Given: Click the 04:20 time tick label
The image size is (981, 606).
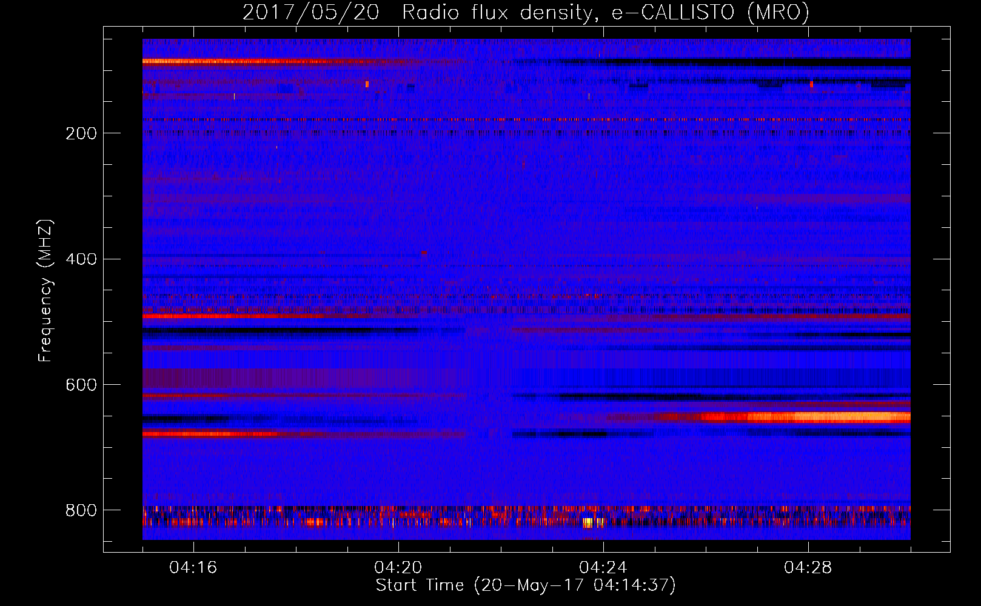Looking at the screenshot, I should (x=398, y=568).
